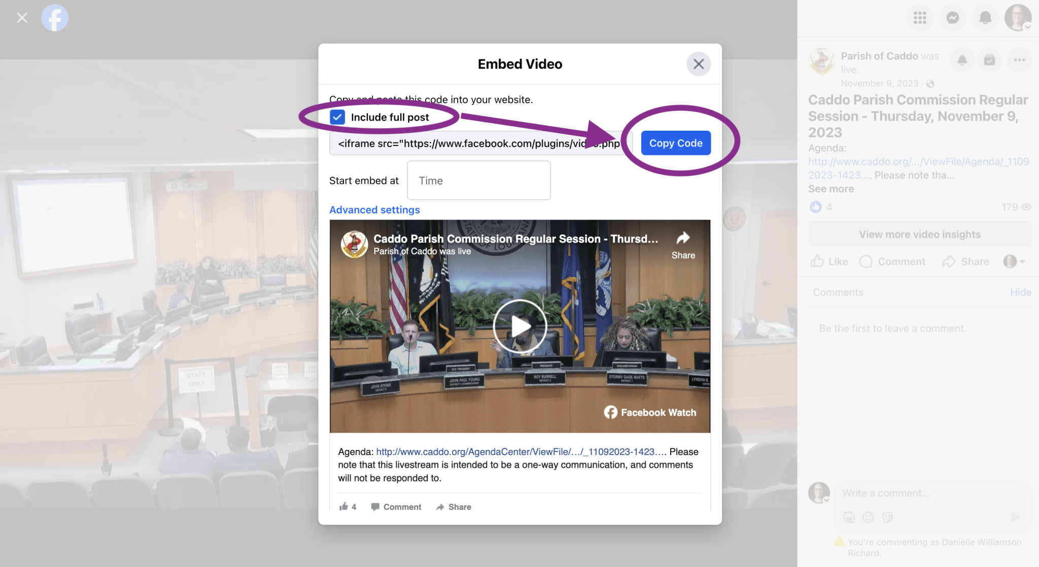The height and width of the screenshot is (567, 1039).
Task: Open the account profile dropdown
Action: [1018, 18]
